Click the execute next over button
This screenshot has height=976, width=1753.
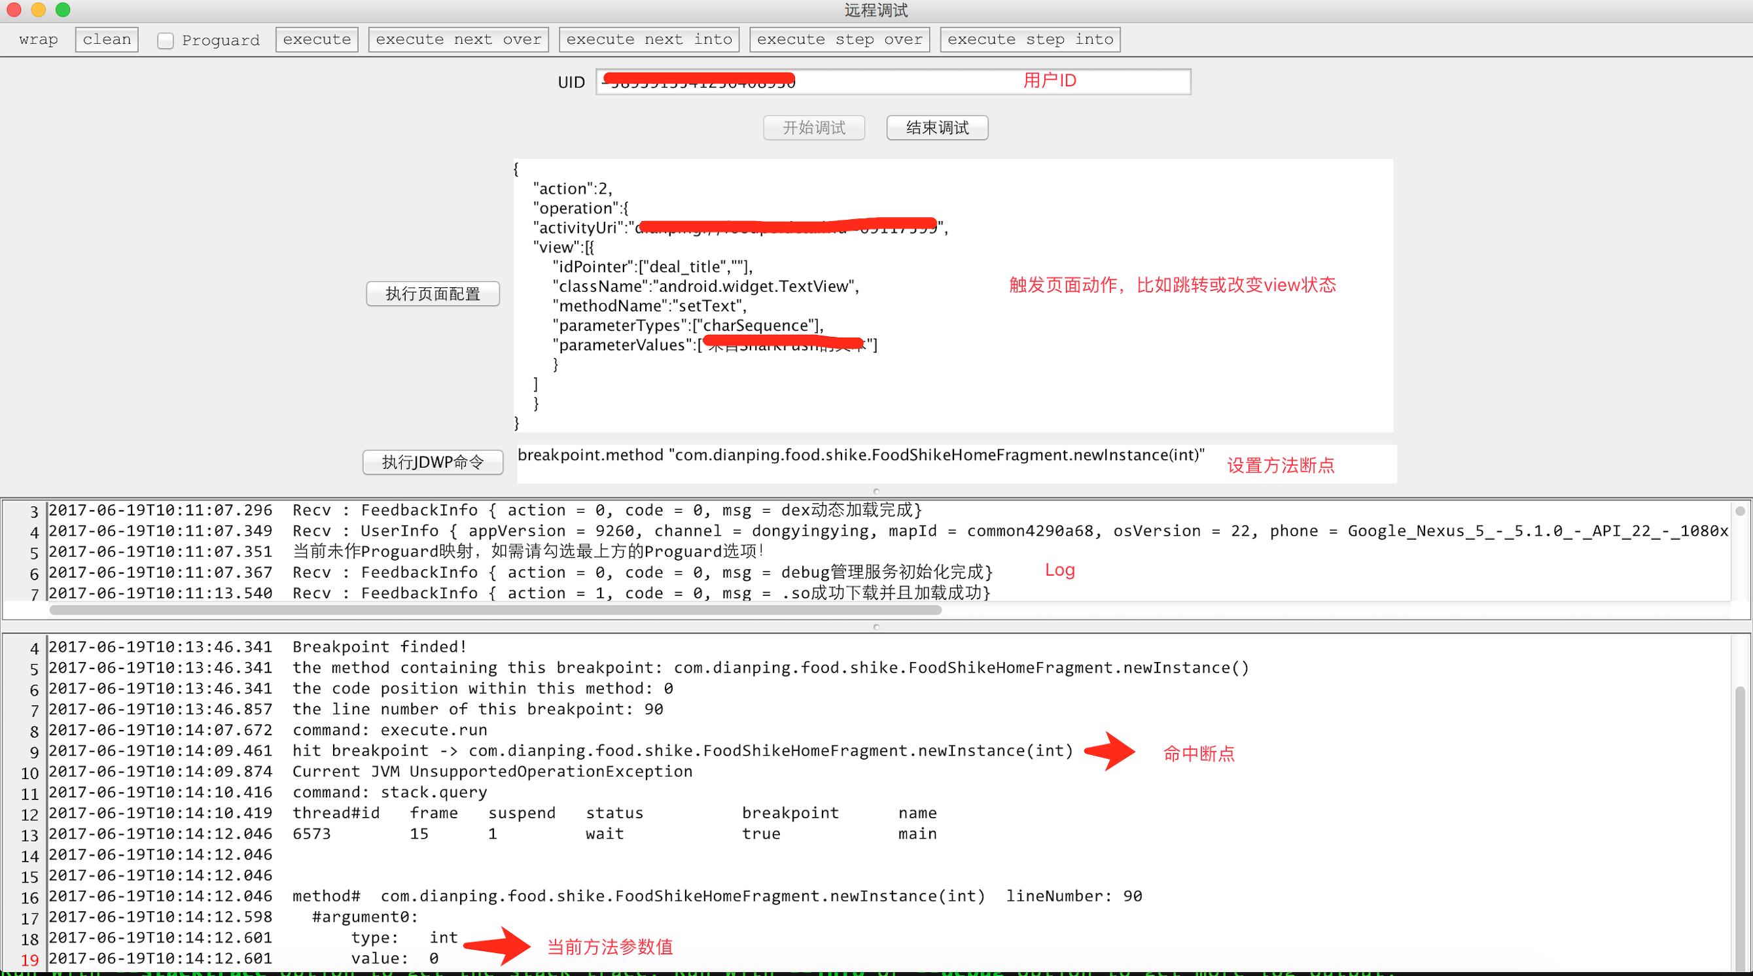(x=458, y=39)
